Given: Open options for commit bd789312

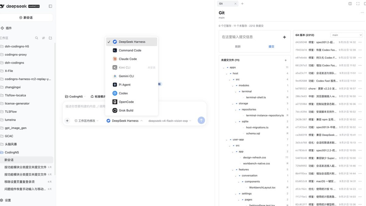Looking at the screenshot, I should pos(360,89).
